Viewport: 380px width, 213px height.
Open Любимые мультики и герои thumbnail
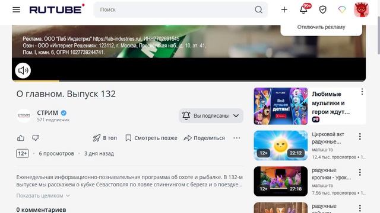tap(281, 106)
